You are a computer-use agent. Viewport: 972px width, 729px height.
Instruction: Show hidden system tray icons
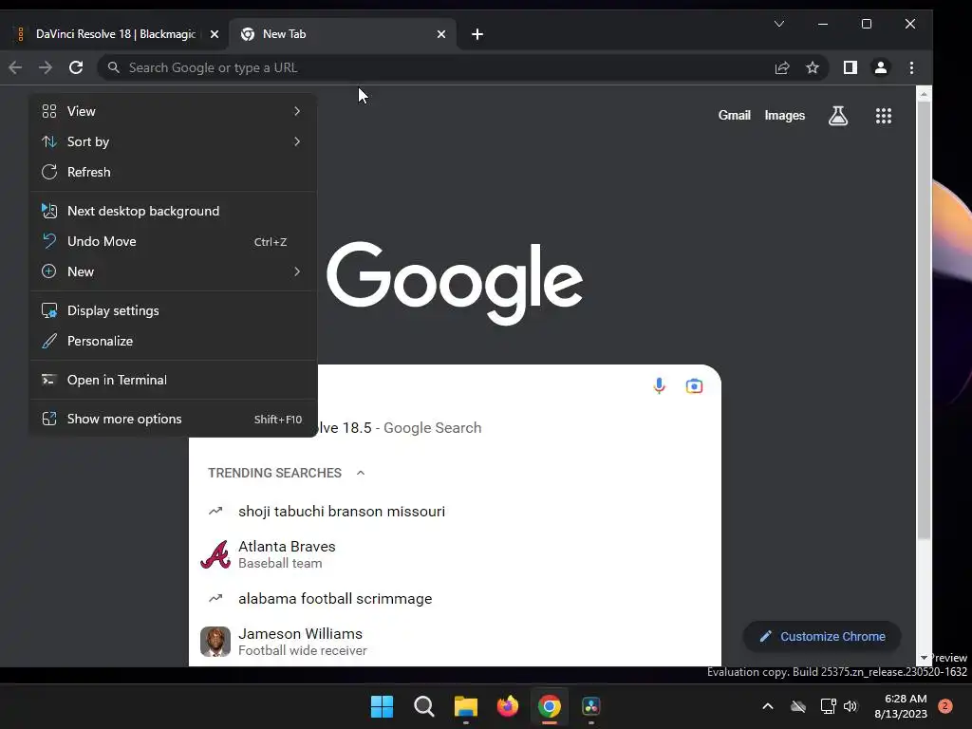tap(767, 706)
